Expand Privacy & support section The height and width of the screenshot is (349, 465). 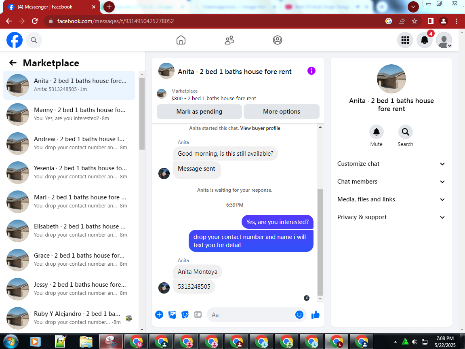tap(391, 217)
